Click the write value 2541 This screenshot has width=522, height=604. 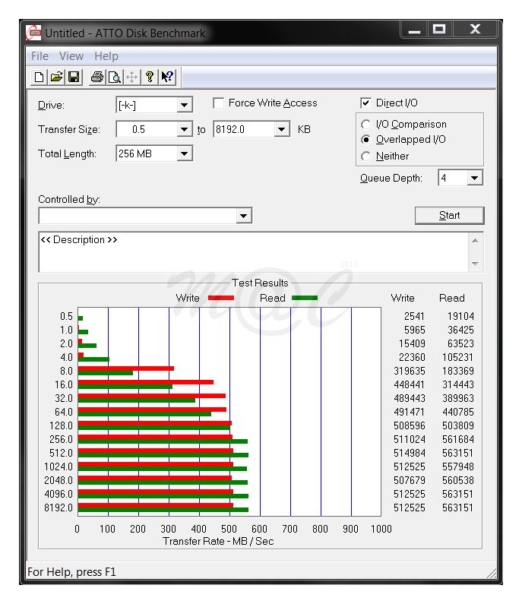(414, 316)
